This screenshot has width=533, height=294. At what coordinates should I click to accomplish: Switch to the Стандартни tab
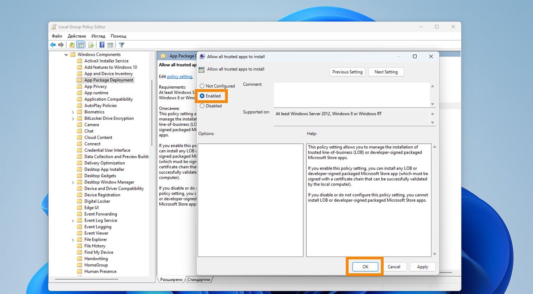(199, 280)
